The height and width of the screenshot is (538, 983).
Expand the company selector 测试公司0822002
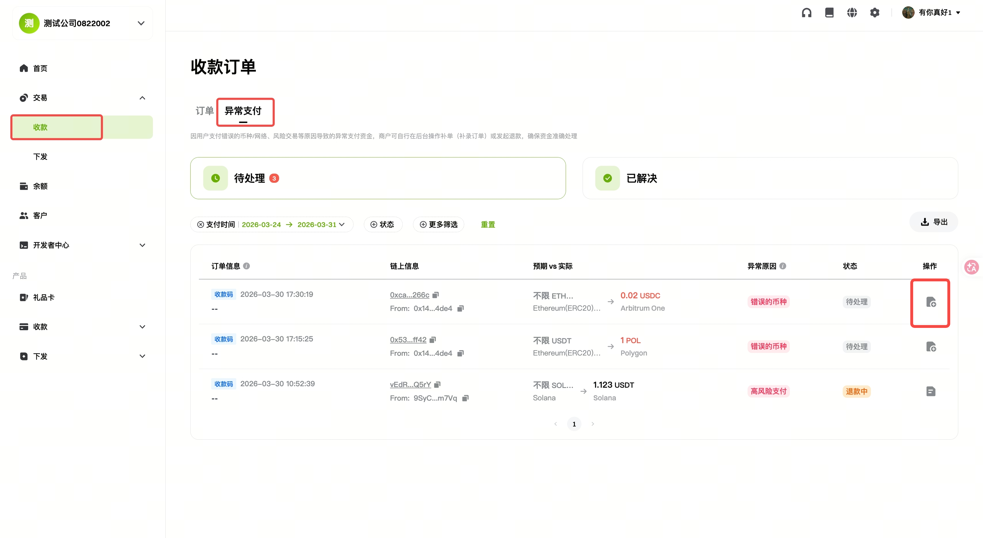coord(141,23)
